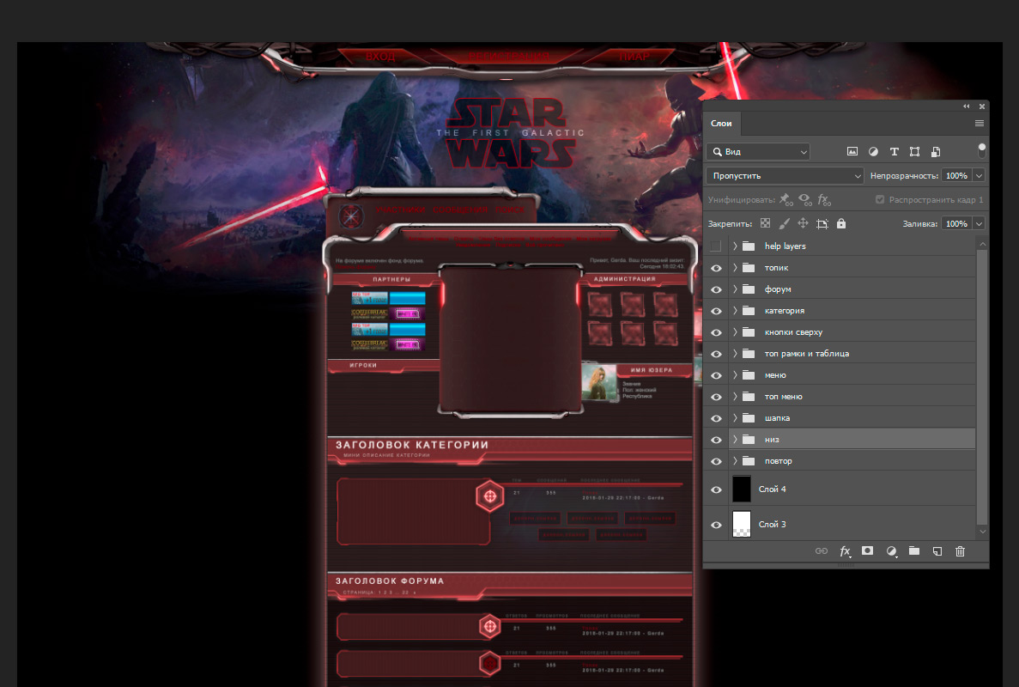Screen dimensions: 1019x687
Task: Open the Пропустить blend mode dropdown
Action: [x=785, y=175]
